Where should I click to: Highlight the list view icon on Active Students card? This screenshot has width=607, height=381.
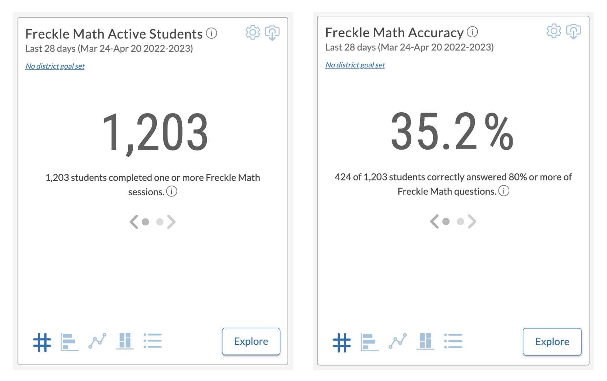click(153, 341)
